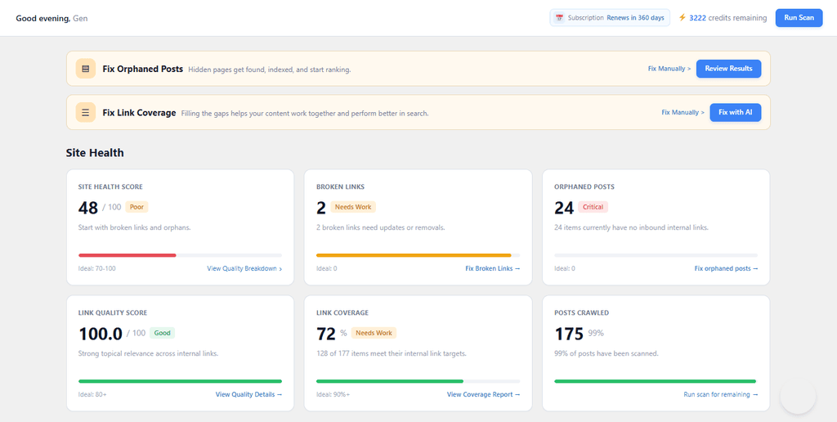Click the calendar icon beside Subscription
Viewport: 837px width, 422px height.
coord(559,18)
